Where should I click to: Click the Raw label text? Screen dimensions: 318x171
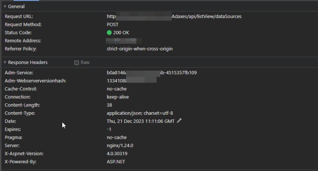pyautogui.click(x=85, y=62)
